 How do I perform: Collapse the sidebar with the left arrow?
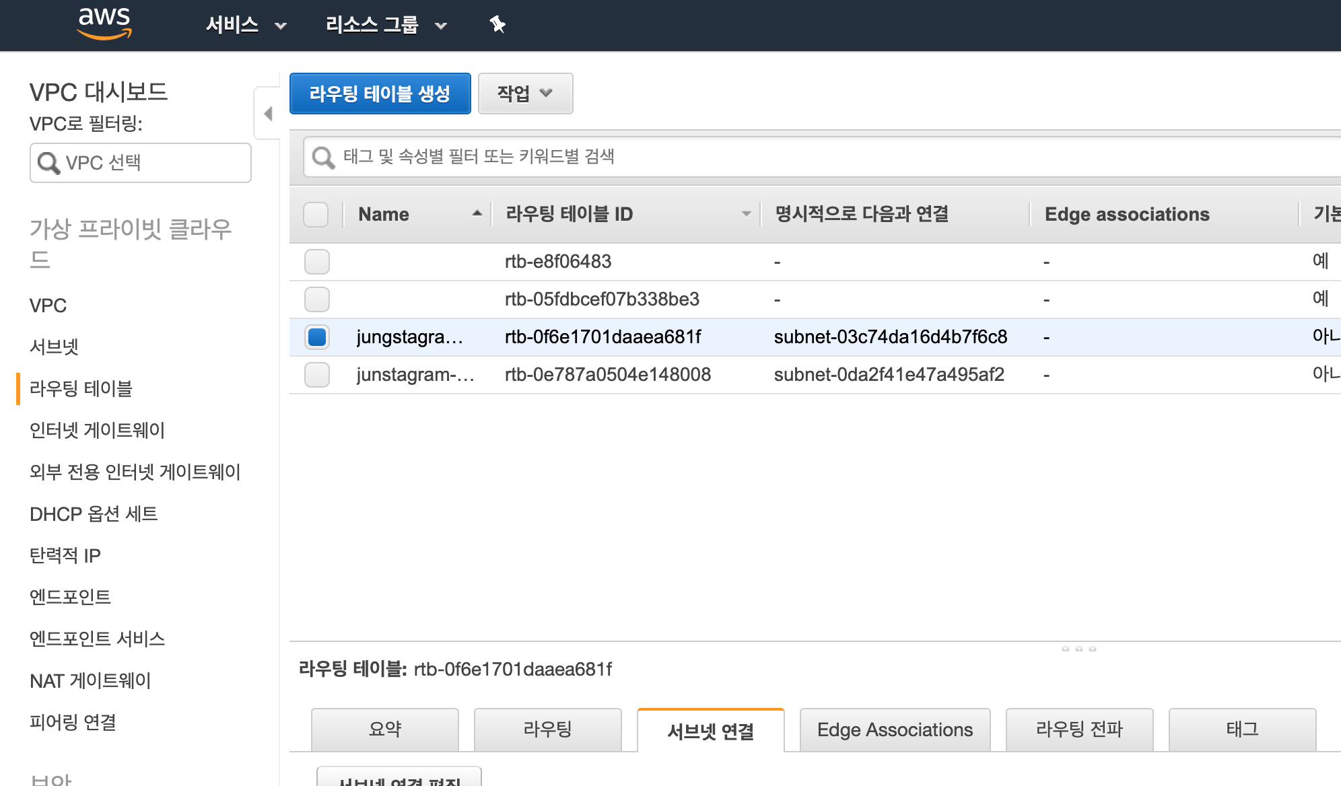(x=268, y=113)
